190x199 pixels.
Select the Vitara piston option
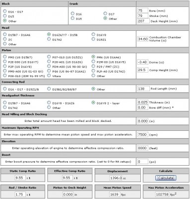pyautogui.click(x=49, y=76)
